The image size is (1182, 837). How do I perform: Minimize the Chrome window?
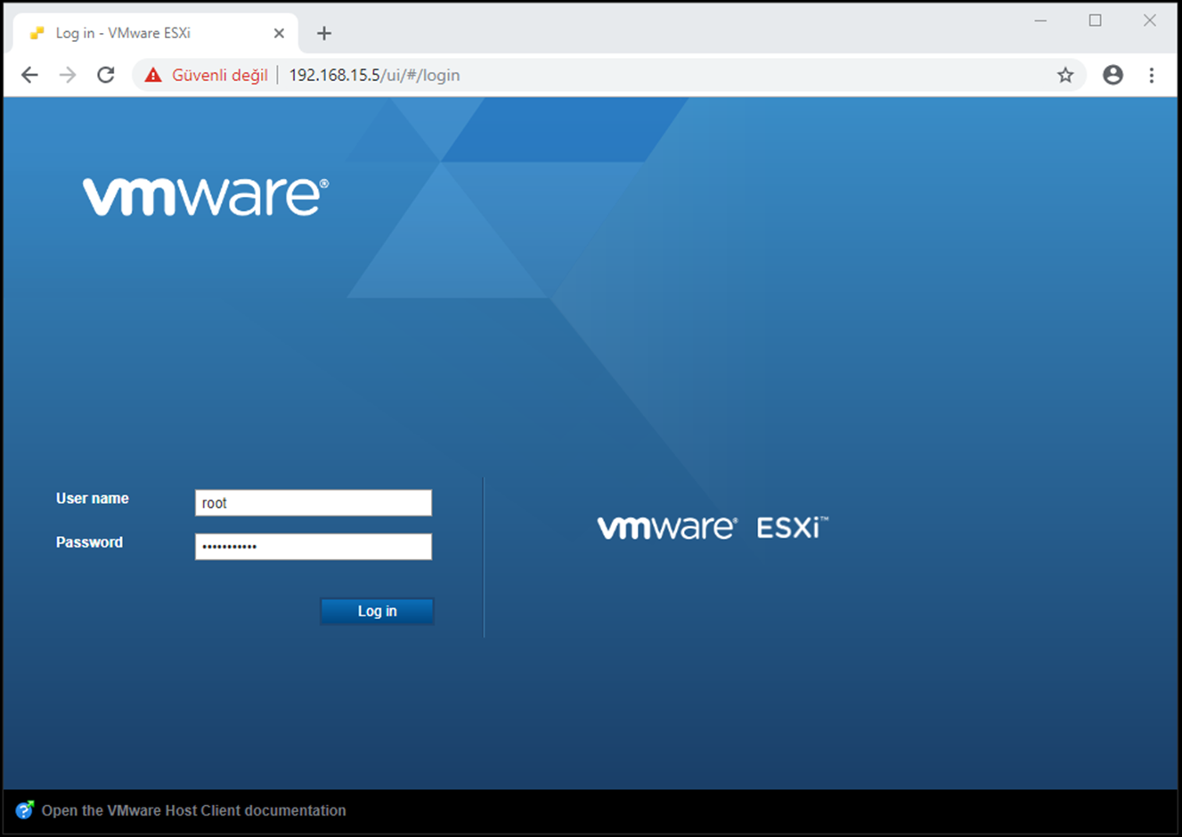click(x=1040, y=20)
